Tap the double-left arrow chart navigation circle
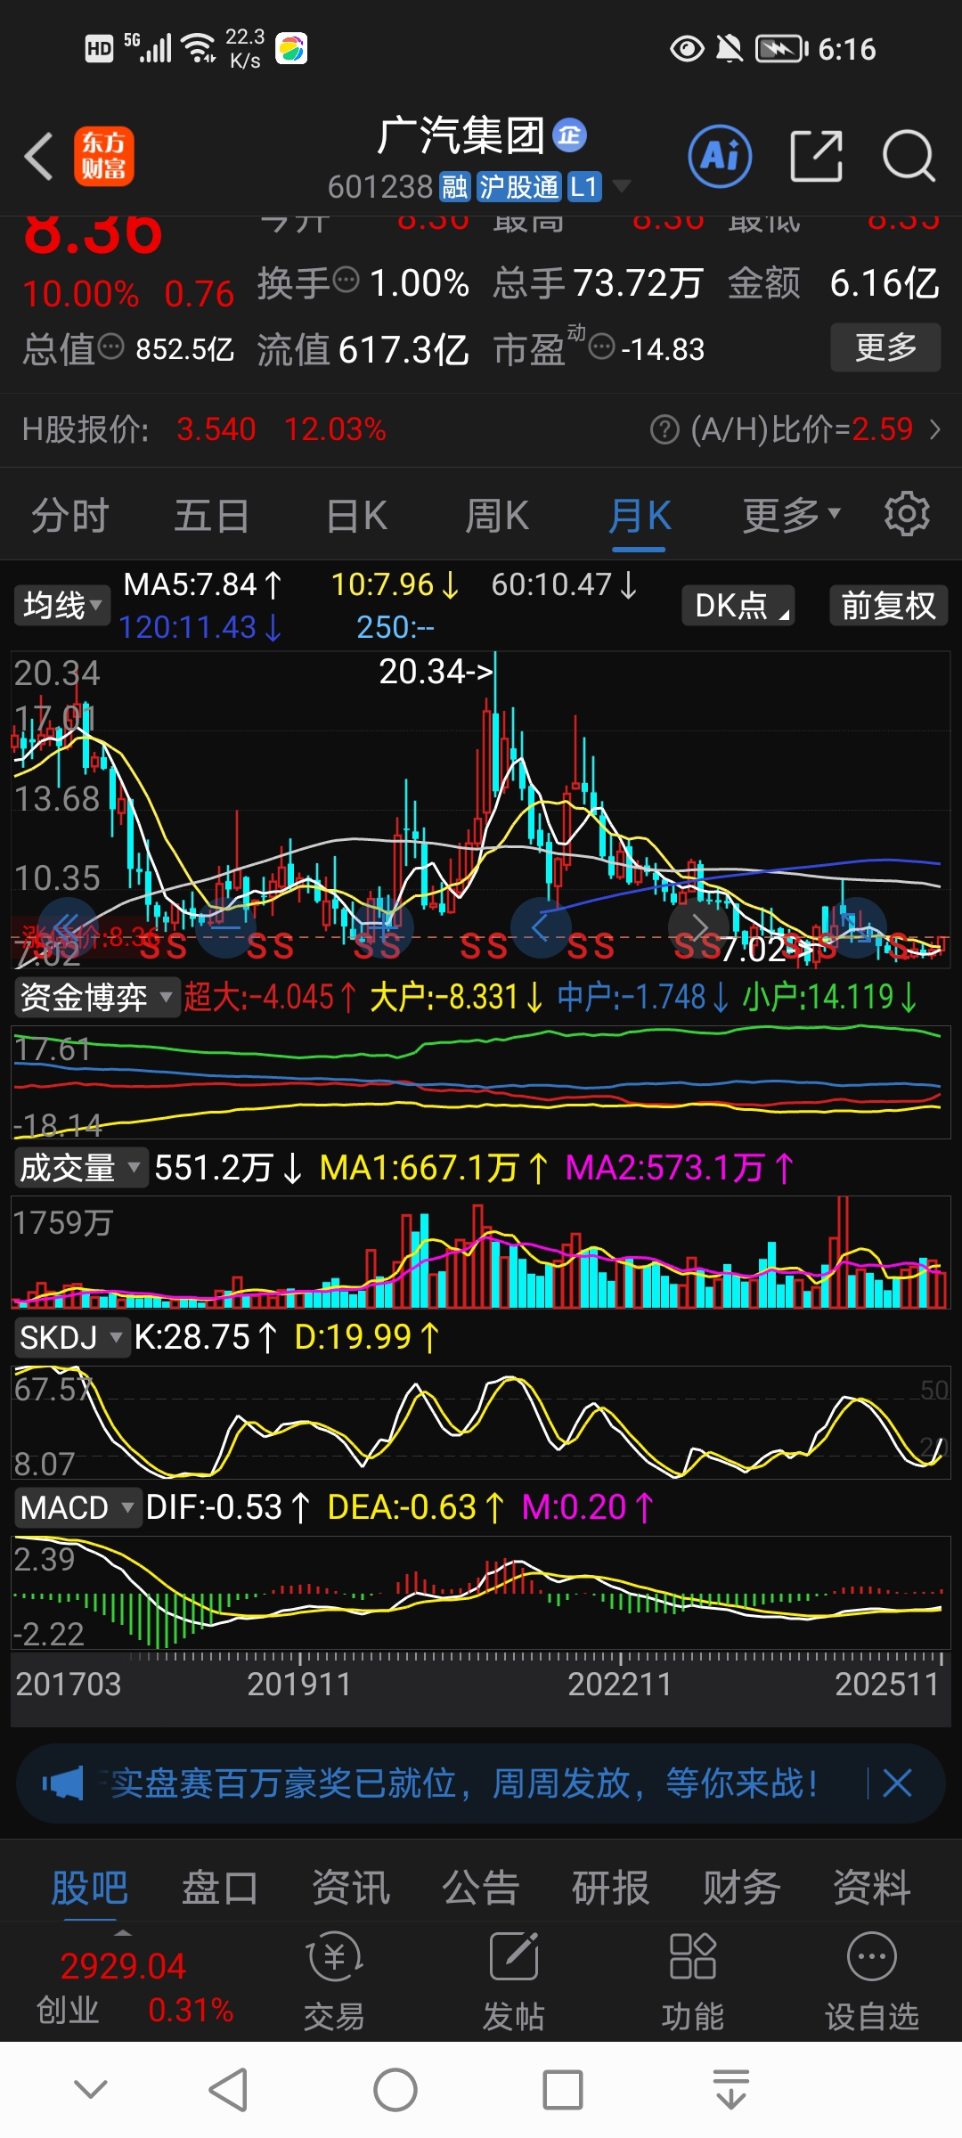Image resolution: width=962 pixels, height=2138 pixels. tap(69, 927)
